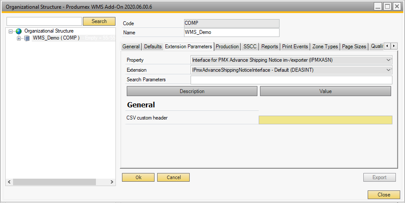Viewport: 405px width, 203px height.
Task: Minimize the Organizational Structure window
Action: (378, 7)
